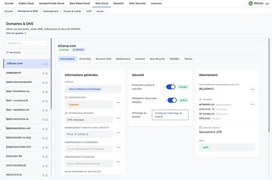
Task: Open the Plus d'infos external link
Action: [x=78, y=134]
